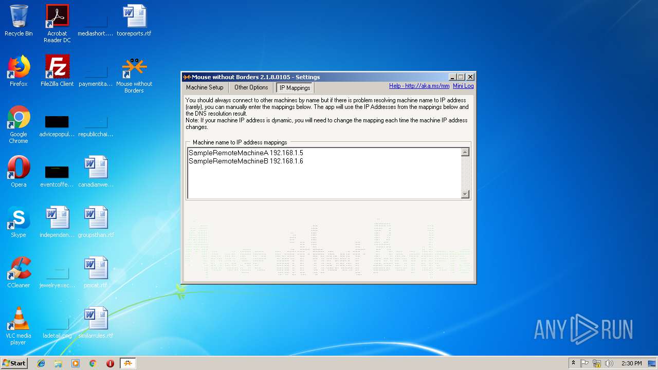Open the Skype desktop shortcut

coord(19,222)
